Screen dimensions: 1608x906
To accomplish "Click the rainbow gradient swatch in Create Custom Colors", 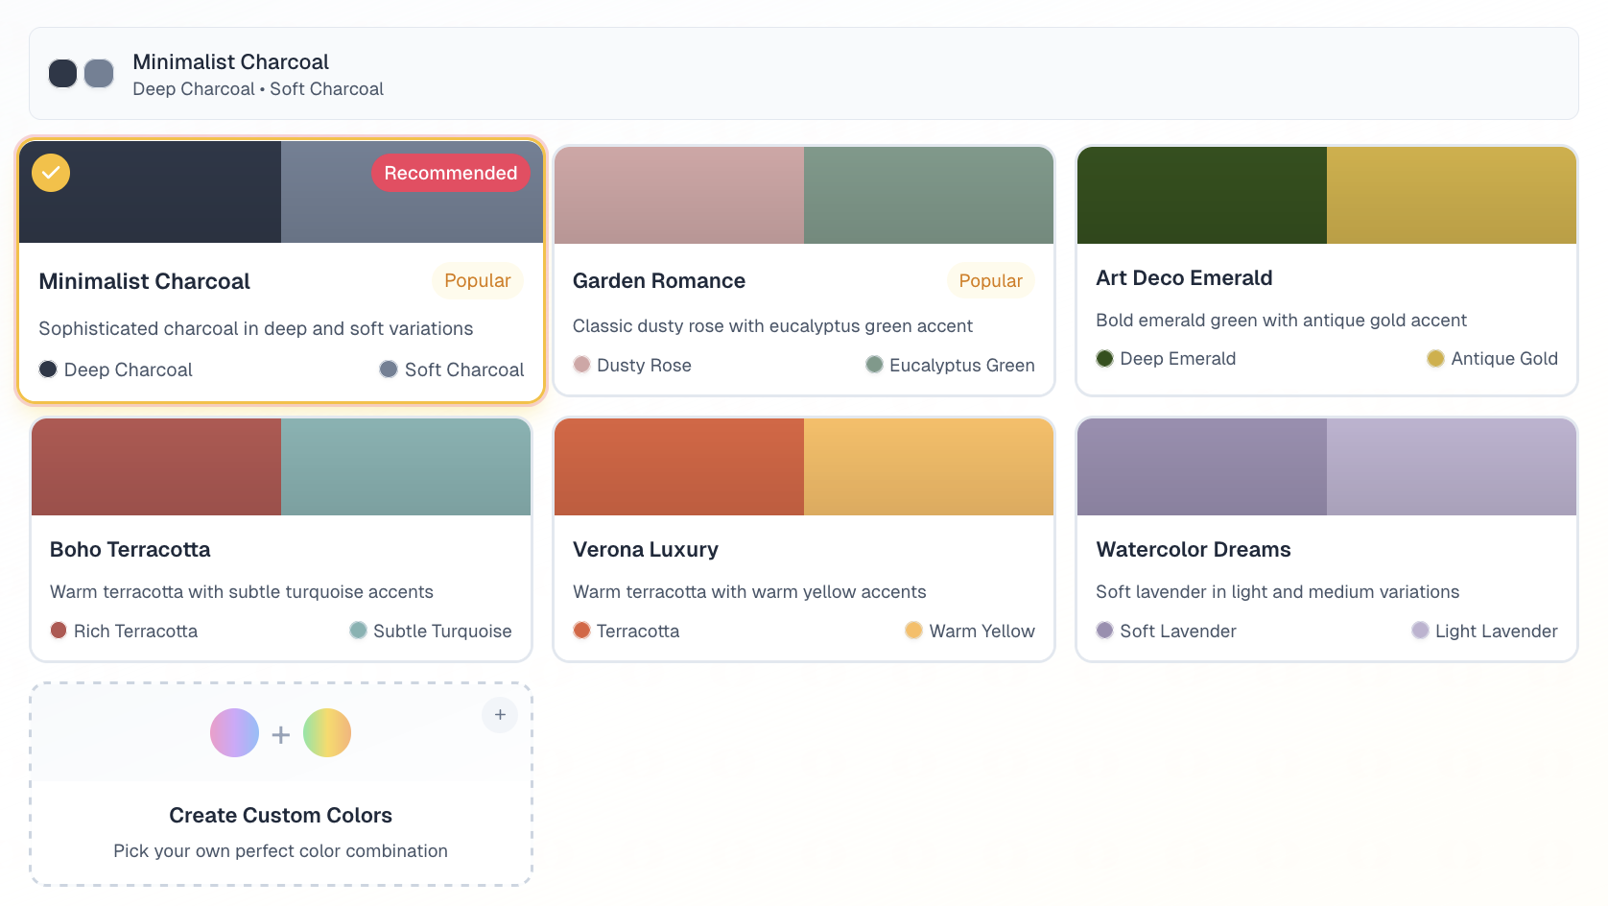I will tap(327, 732).
